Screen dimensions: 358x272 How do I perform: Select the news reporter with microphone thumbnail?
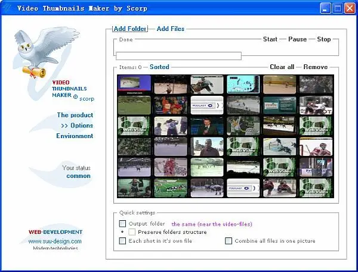pos(207,126)
